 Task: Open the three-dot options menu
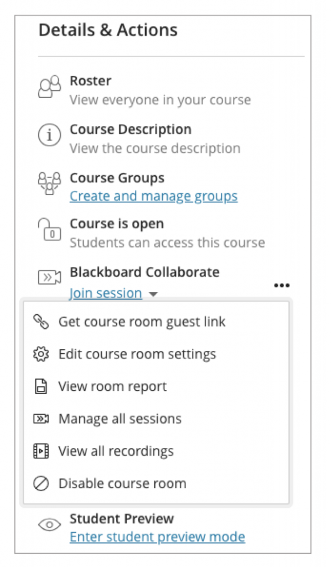click(282, 285)
